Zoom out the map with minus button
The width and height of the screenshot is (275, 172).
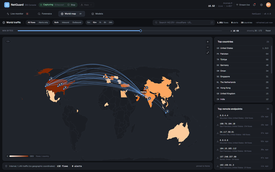click(x=208, y=47)
